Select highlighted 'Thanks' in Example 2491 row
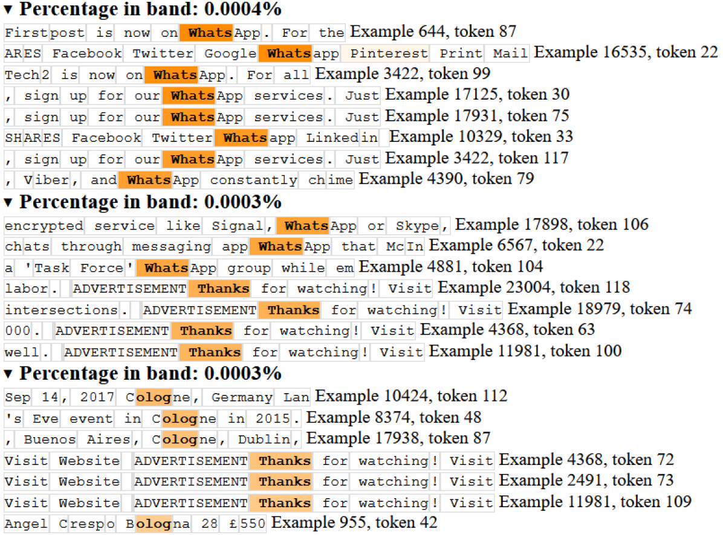This screenshot has height=535, width=723. 280,482
